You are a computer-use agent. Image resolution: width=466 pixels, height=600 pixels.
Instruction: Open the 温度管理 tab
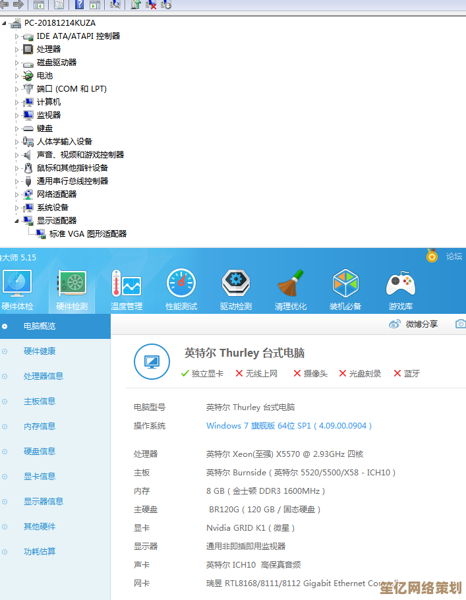tap(127, 289)
